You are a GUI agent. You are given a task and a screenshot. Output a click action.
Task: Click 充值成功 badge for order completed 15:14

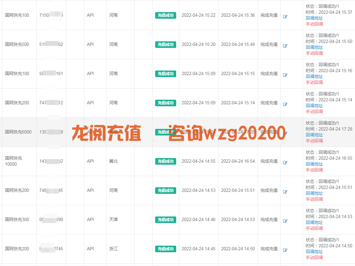point(165,103)
